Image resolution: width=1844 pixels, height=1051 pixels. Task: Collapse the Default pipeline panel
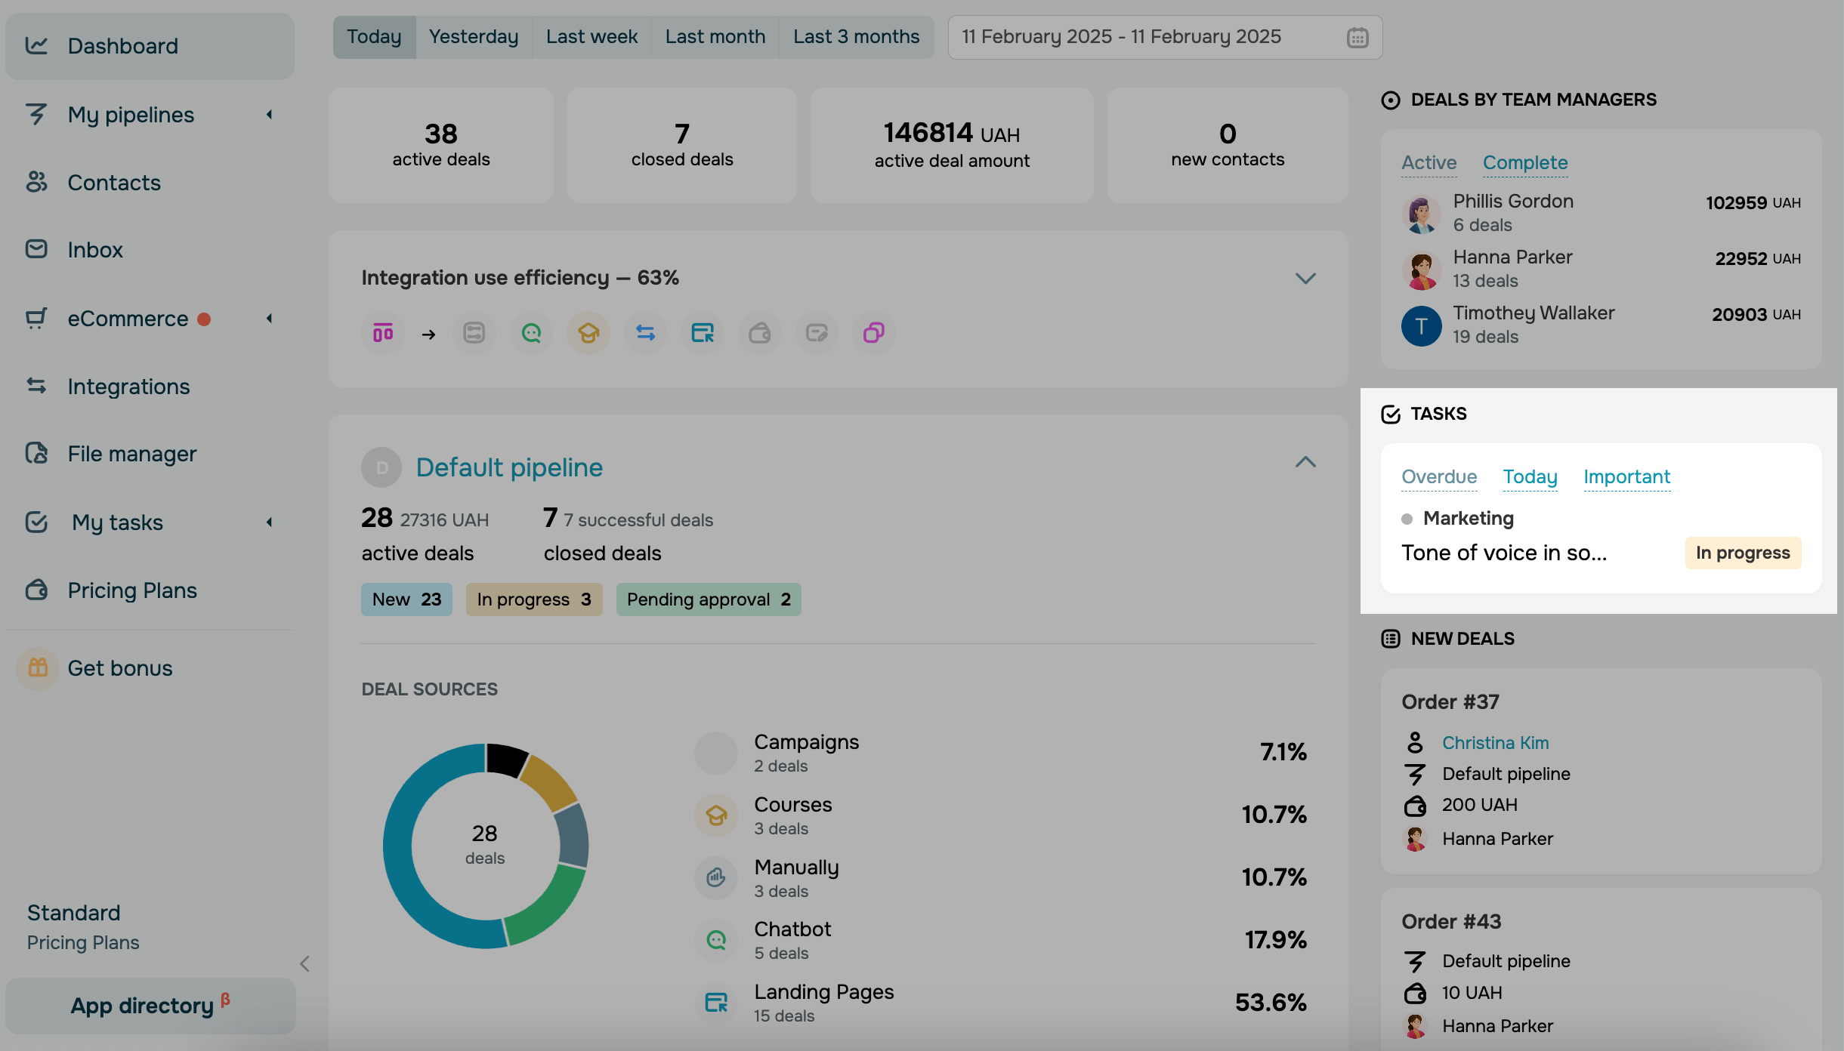pyautogui.click(x=1305, y=462)
